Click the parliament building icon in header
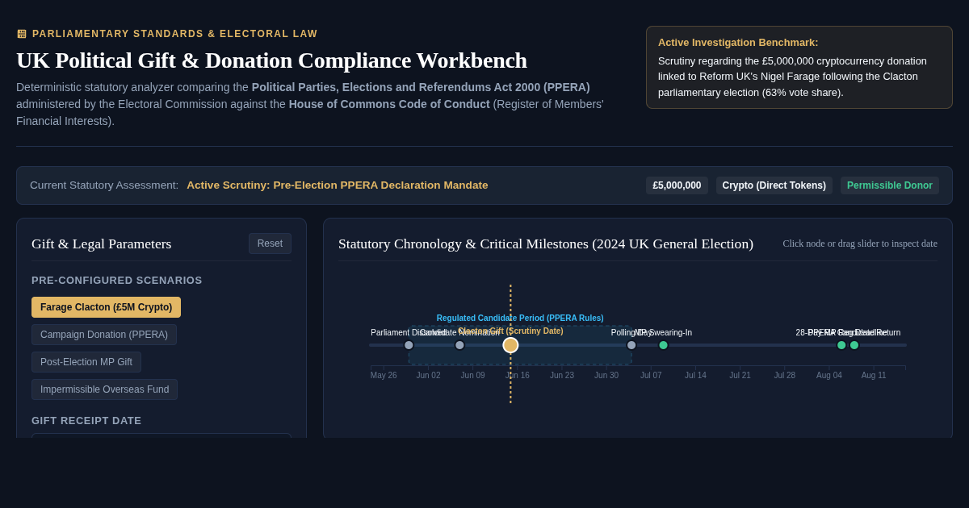 tap(22, 34)
